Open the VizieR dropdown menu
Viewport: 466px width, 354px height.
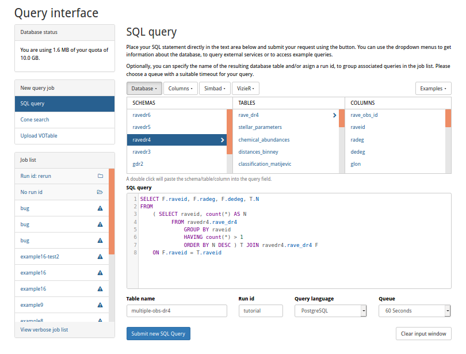point(246,89)
